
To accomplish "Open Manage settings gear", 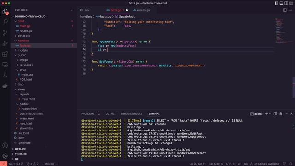I will pyautogui.click(x=5, y=156).
